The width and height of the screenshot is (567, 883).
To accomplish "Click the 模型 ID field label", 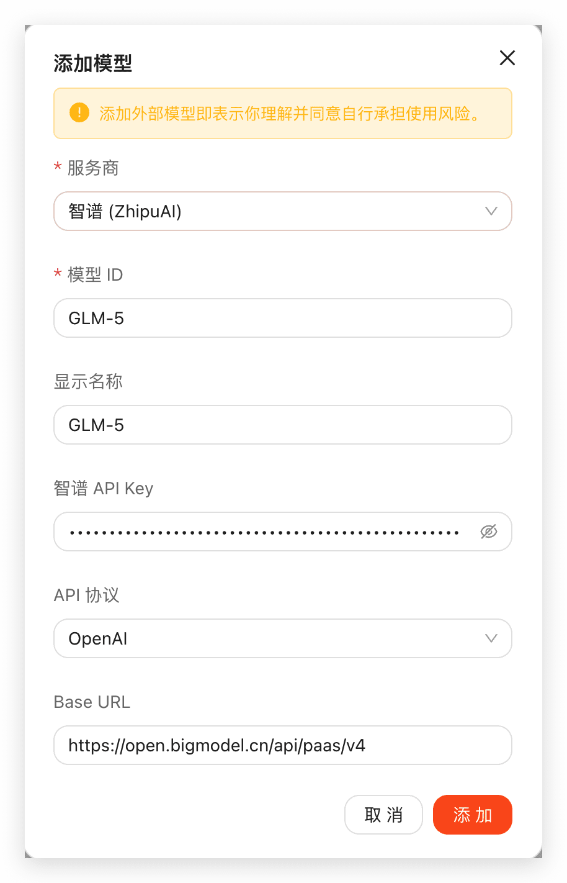I will (x=95, y=274).
